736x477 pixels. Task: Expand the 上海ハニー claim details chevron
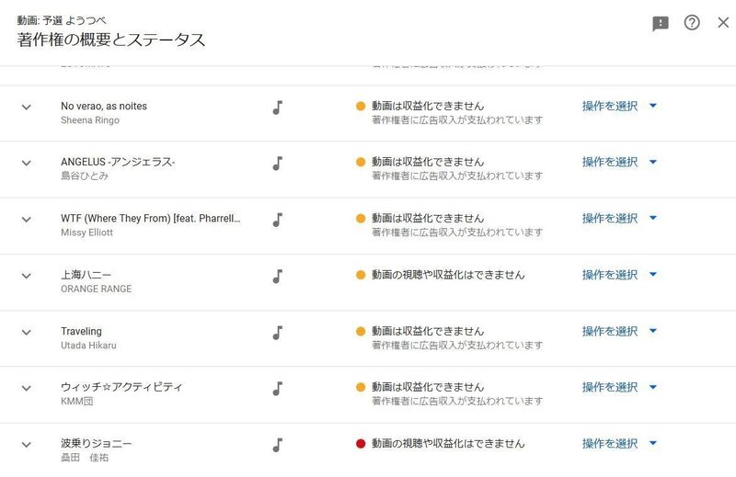tap(27, 276)
